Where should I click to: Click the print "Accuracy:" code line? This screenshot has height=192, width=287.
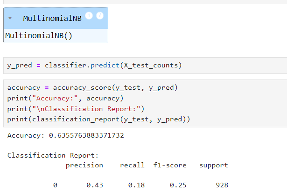64,98
